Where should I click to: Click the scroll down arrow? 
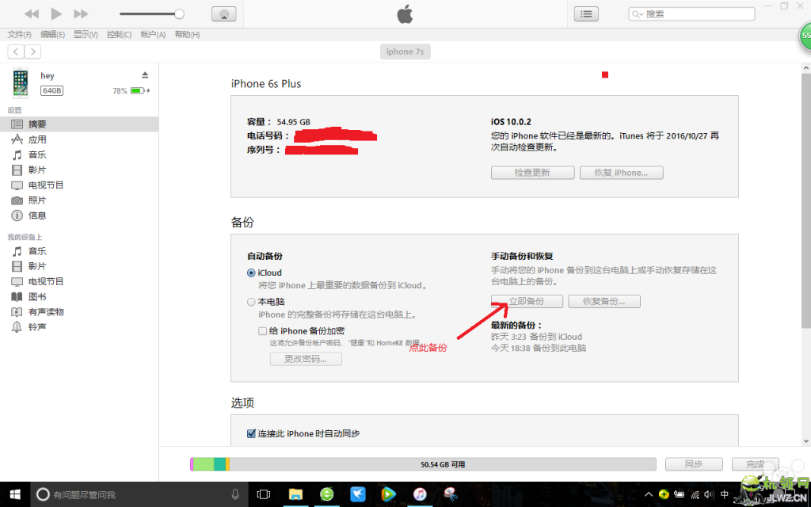coord(805,441)
